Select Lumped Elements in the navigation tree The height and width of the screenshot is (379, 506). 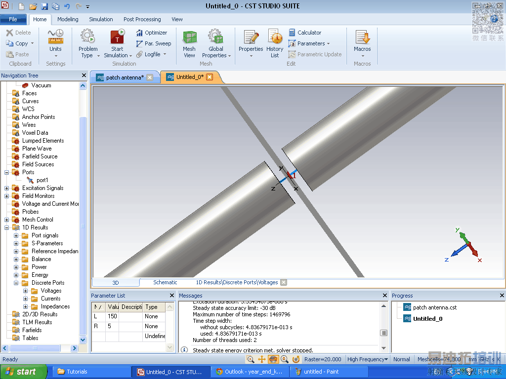click(43, 141)
